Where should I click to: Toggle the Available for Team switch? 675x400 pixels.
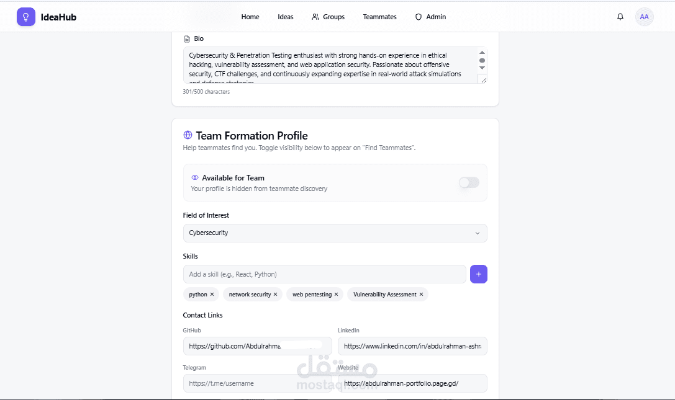point(469,182)
